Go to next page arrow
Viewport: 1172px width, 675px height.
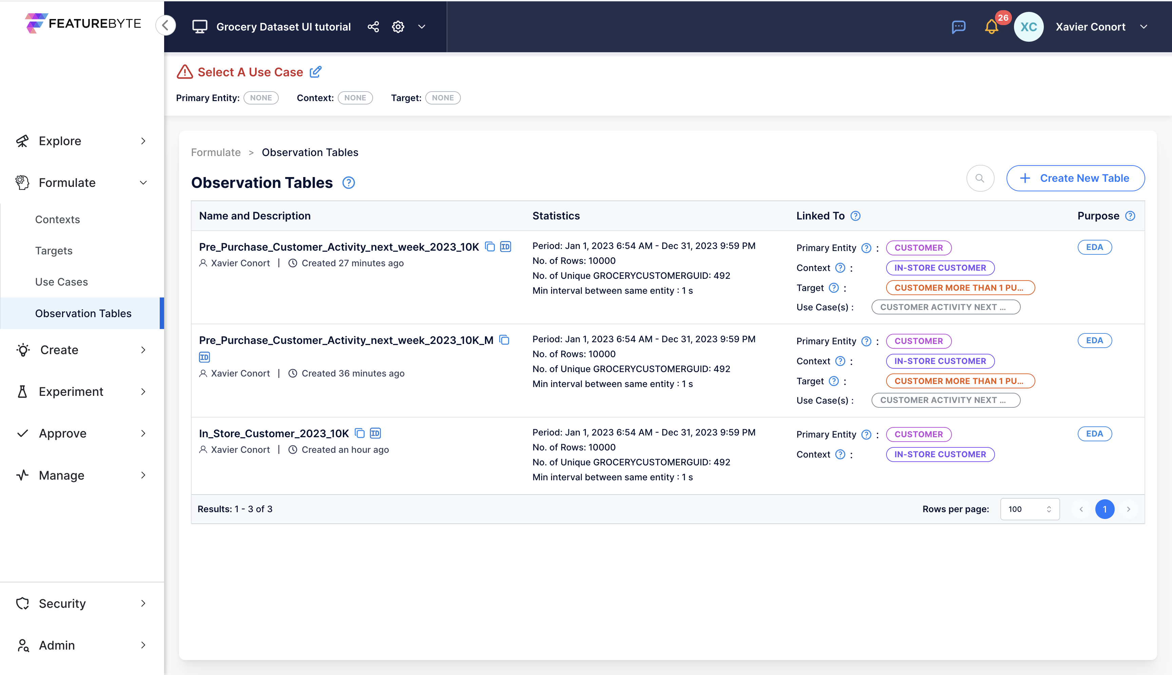(1129, 509)
